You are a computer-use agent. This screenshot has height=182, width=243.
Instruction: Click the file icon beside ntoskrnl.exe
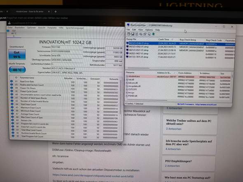click(127, 76)
